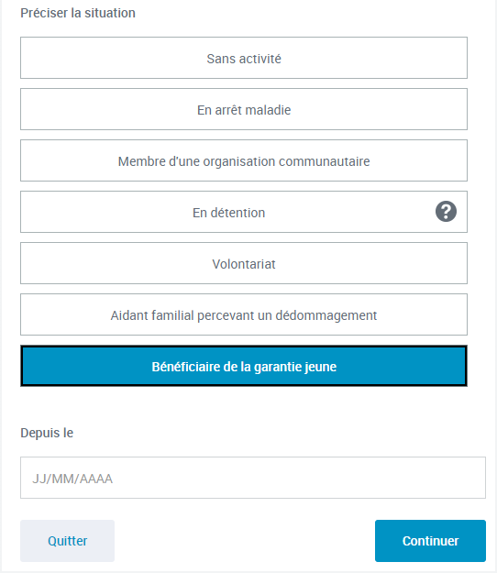Click the Quitter button
Viewport: 497px width, 573px height.
point(67,541)
